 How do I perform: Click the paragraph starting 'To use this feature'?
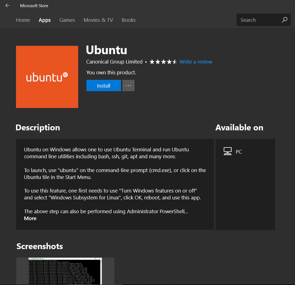pyautogui.click(x=112, y=194)
